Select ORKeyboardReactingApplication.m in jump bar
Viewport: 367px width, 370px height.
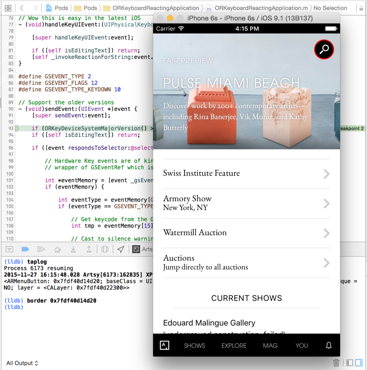pos(257,8)
